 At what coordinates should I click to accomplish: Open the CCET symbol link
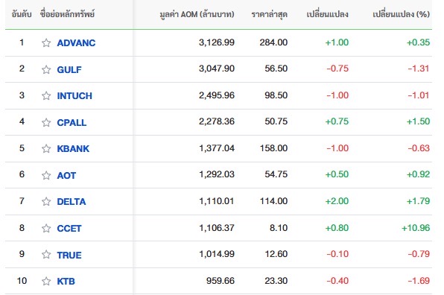69,228
